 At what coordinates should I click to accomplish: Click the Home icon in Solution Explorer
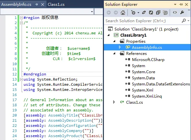point(123,13)
